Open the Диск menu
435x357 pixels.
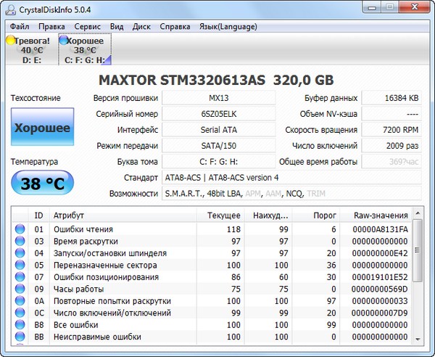[x=141, y=26]
